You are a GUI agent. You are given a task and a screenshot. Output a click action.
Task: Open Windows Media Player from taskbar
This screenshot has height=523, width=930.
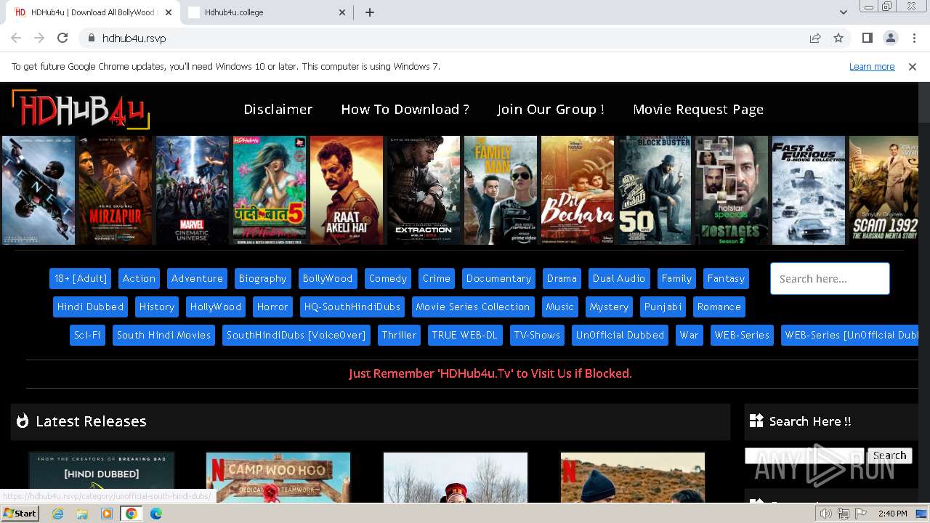(x=107, y=514)
